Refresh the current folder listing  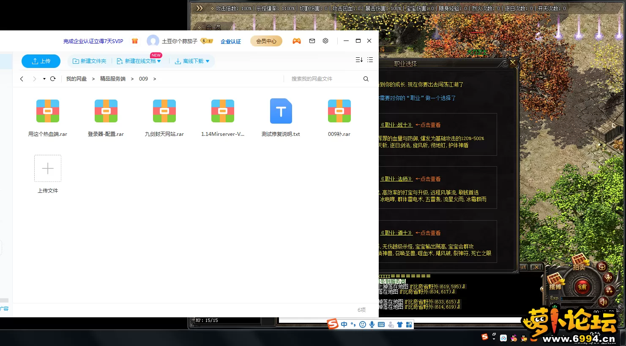pyautogui.click(x=53, y=79)
